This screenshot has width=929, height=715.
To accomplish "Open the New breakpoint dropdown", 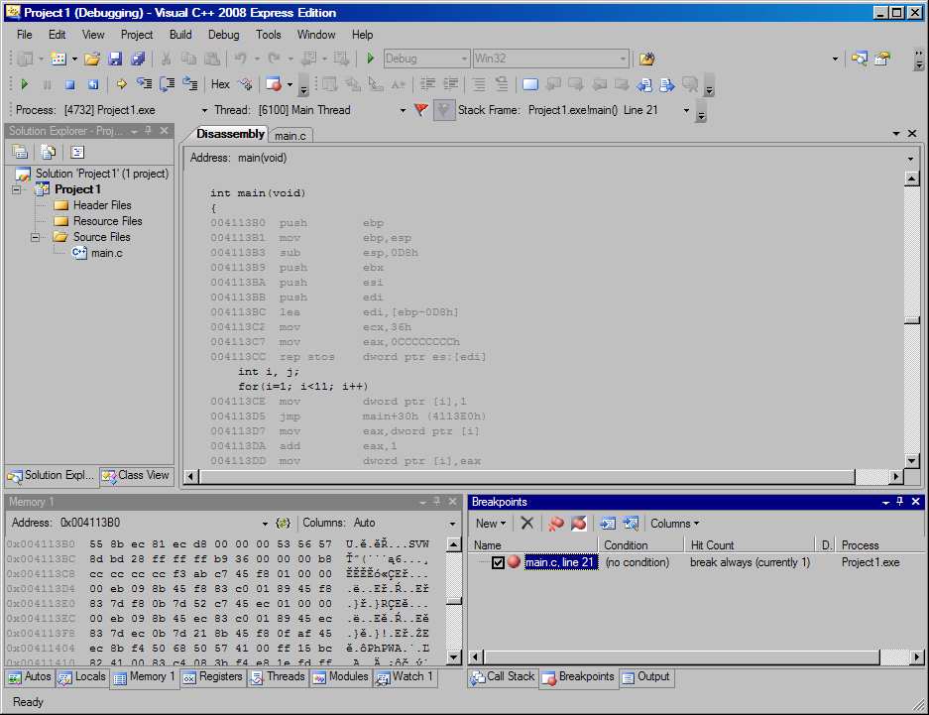I will coord(491,523).
